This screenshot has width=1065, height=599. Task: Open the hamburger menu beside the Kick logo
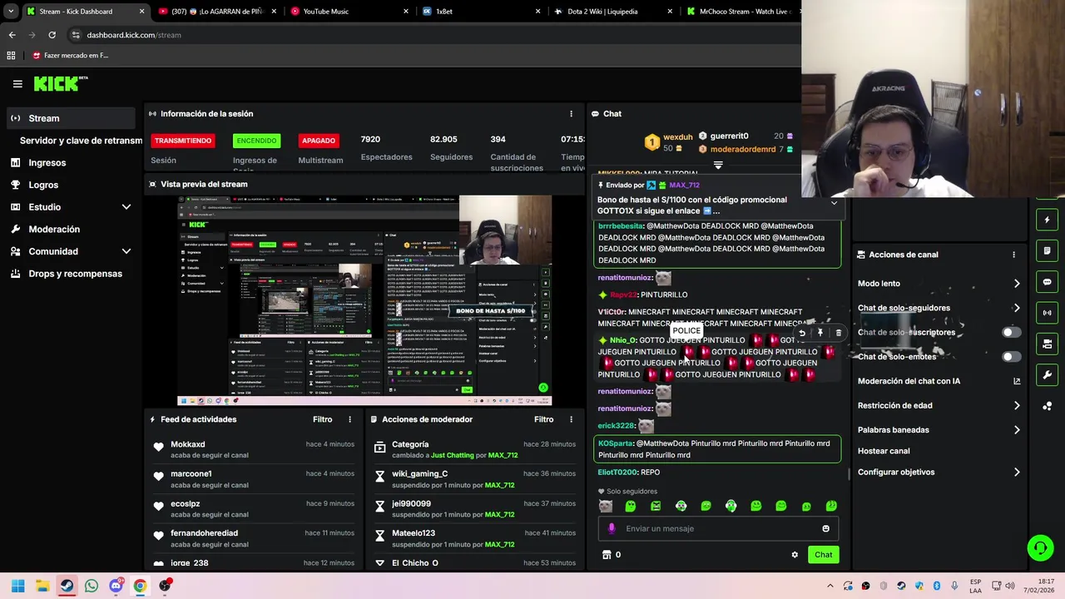(17, 83)
